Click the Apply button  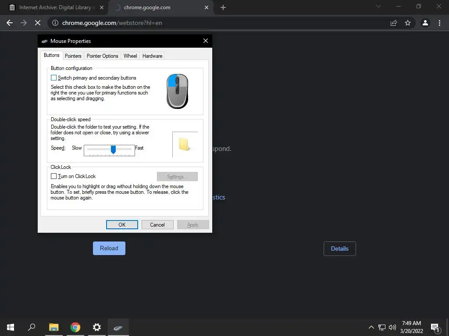tap(193, 224)
